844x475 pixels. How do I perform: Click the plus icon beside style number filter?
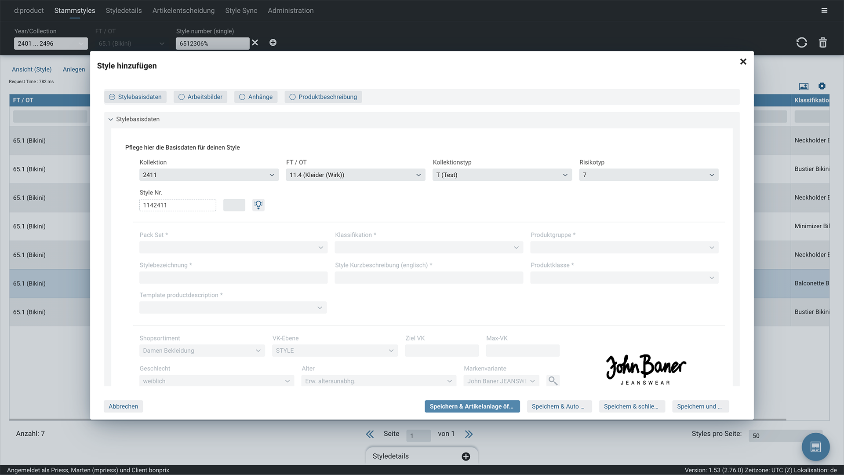[x=273, y=43]
